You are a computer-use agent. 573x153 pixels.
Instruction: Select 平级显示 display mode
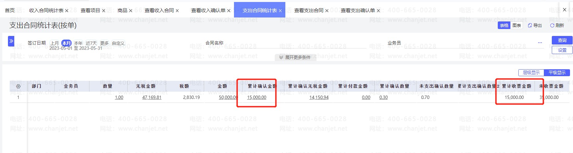point(557,73)
